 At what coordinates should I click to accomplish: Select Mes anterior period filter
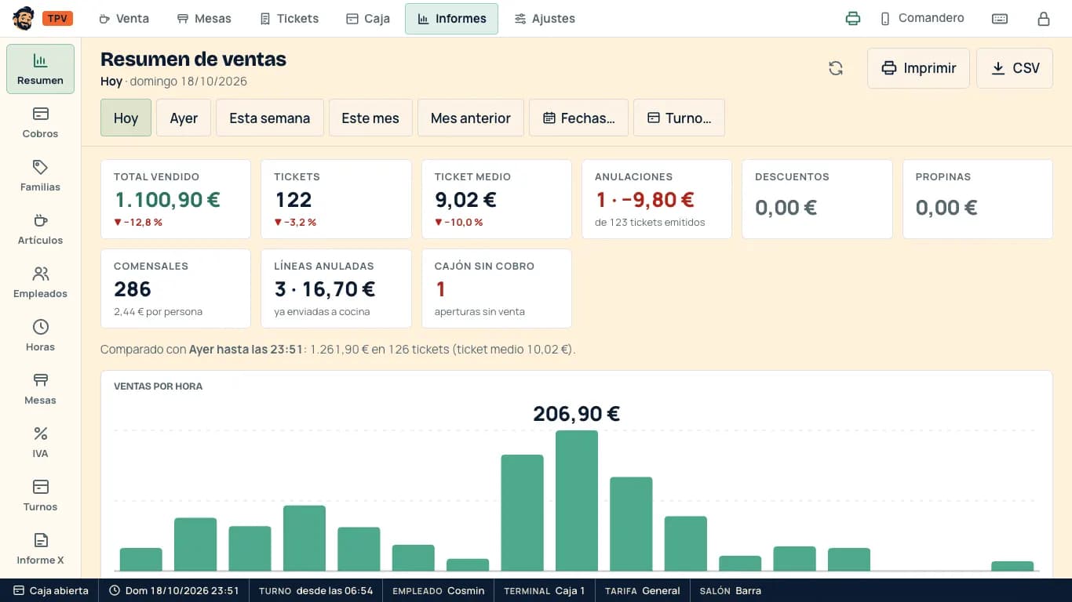pos(471,118)
